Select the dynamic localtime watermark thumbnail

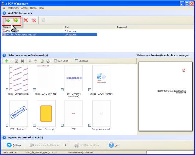tap(74, 78)
